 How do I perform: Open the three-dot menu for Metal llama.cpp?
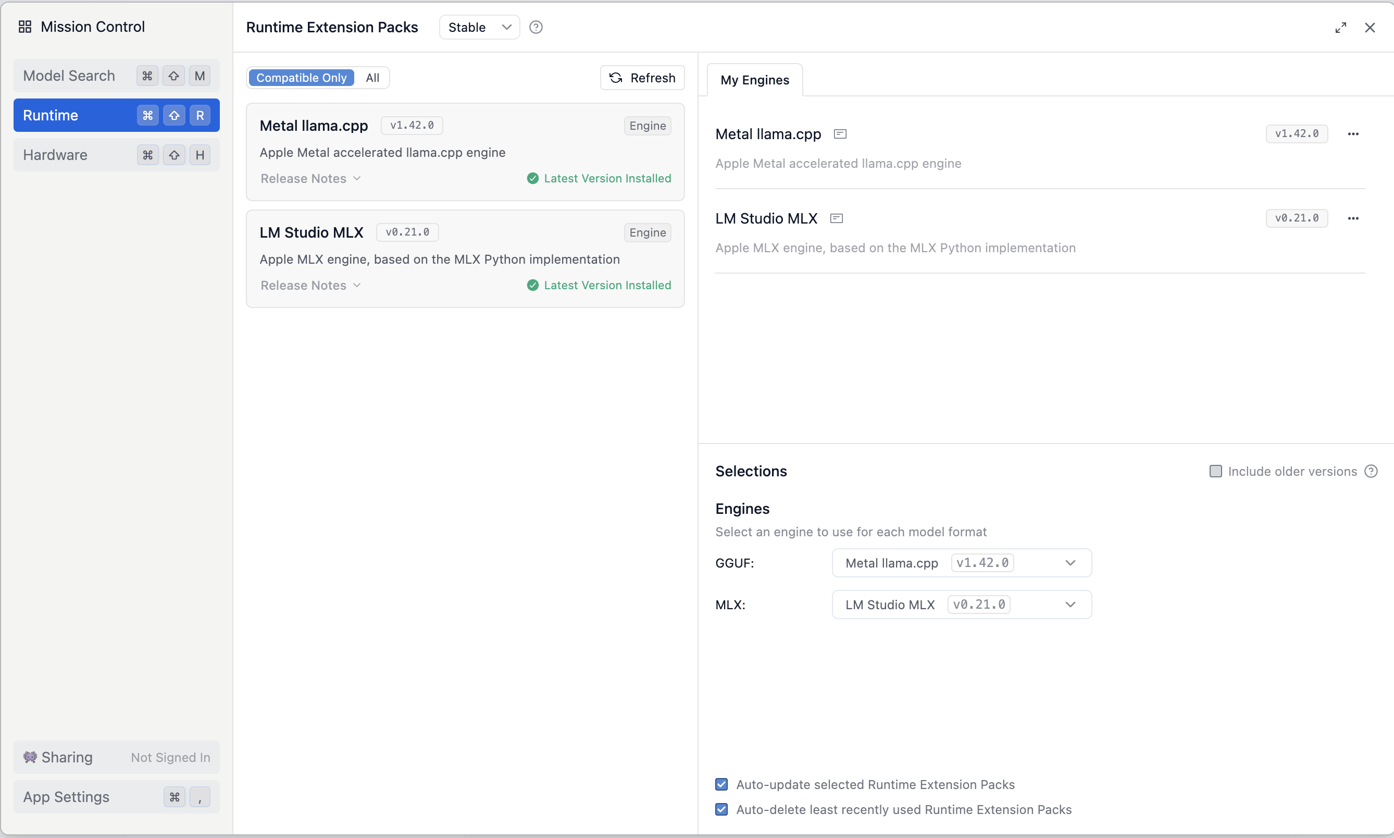(x=1353, y=134)
